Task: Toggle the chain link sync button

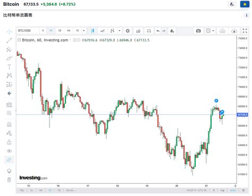Action: [9, 160]
